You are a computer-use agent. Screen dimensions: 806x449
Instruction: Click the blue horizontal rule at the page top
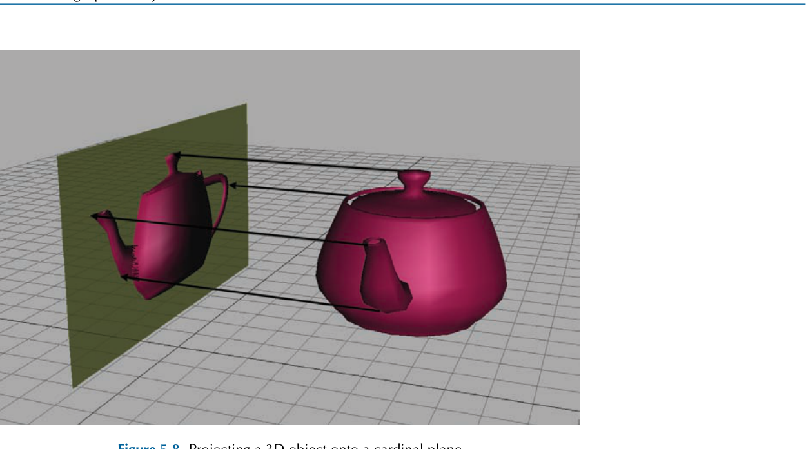tap(403, 5)
